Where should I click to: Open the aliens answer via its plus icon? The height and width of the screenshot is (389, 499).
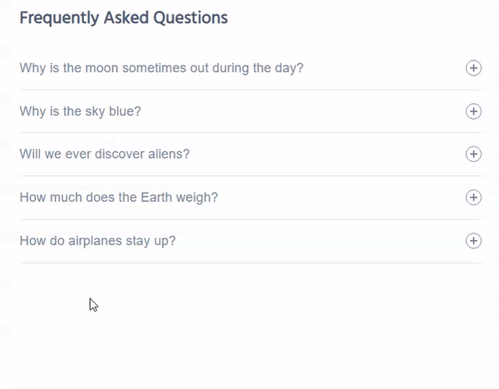tap(473, 154)
